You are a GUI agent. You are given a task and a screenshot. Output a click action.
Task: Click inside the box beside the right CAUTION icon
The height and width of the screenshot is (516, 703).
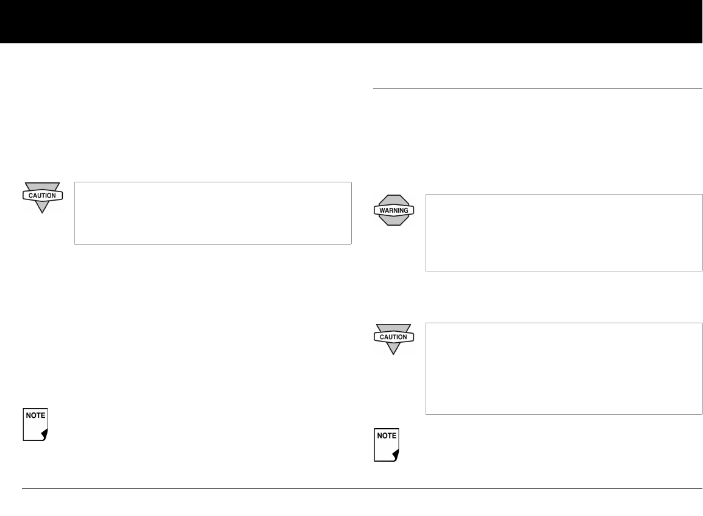pos(564,368)
